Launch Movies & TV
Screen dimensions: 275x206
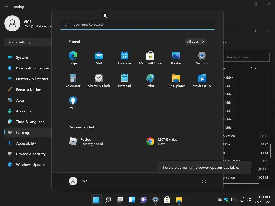pyautogui.click(x=202, y=80)
